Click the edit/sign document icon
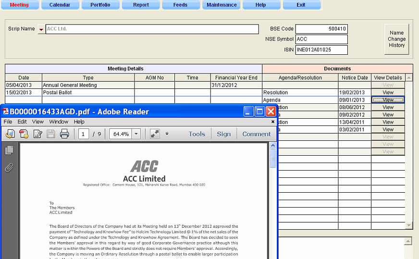The image size is (419, 259). (37, 134)
